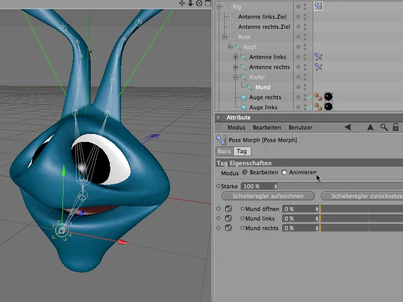Click the Stärke value stepper arrows
This screenshot has height=302, width=403.
point(276,186)
